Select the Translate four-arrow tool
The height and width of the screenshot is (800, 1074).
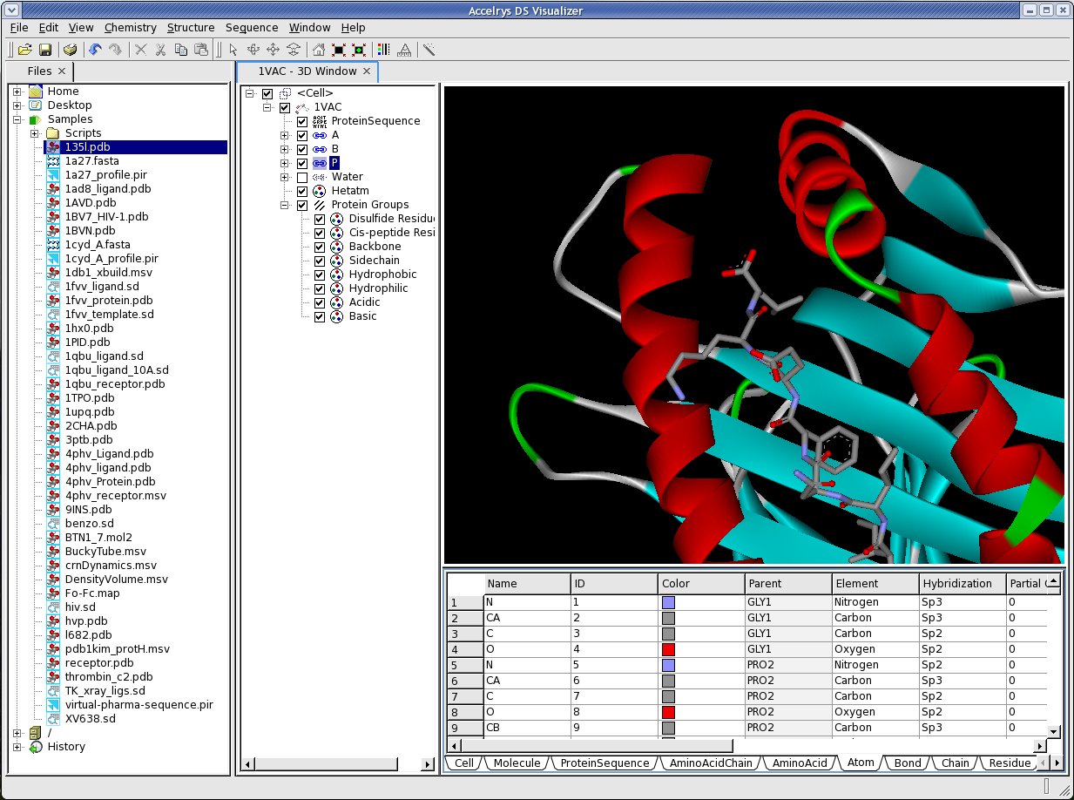273,50
